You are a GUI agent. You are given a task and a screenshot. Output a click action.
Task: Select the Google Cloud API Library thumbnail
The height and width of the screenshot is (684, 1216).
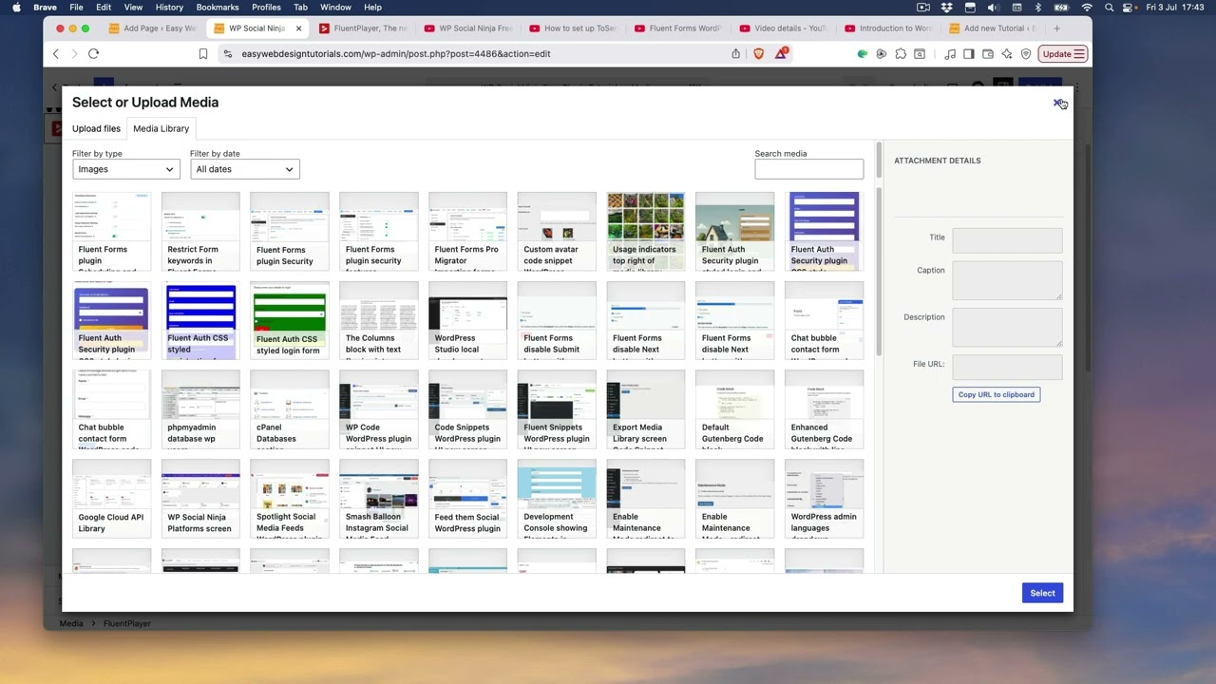pos(111,499)
